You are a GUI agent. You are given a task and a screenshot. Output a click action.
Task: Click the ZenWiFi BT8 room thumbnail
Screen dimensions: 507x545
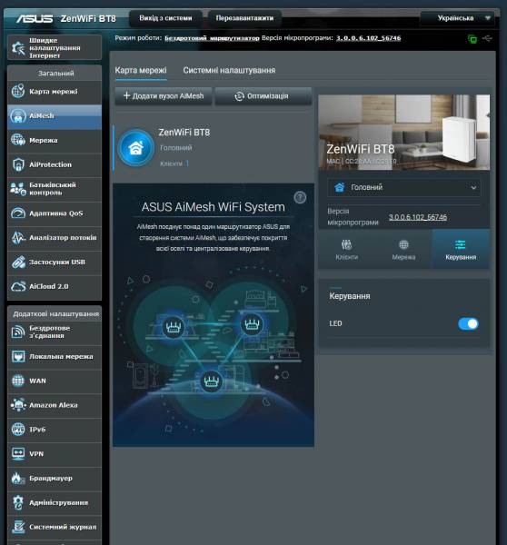pos(404,132)
